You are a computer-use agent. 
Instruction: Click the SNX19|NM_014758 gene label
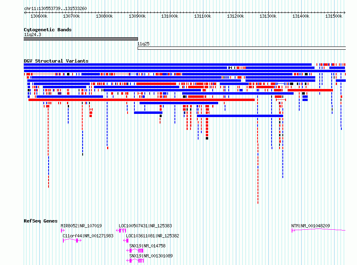(147, 246)
